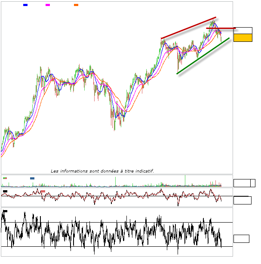
Task: Click the red legend marker in oscillator panel
Action: point(43,191)
